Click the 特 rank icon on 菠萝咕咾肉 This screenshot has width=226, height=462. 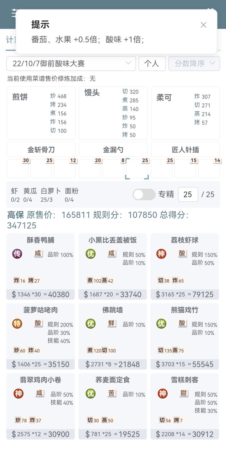(x=17, y=324)
